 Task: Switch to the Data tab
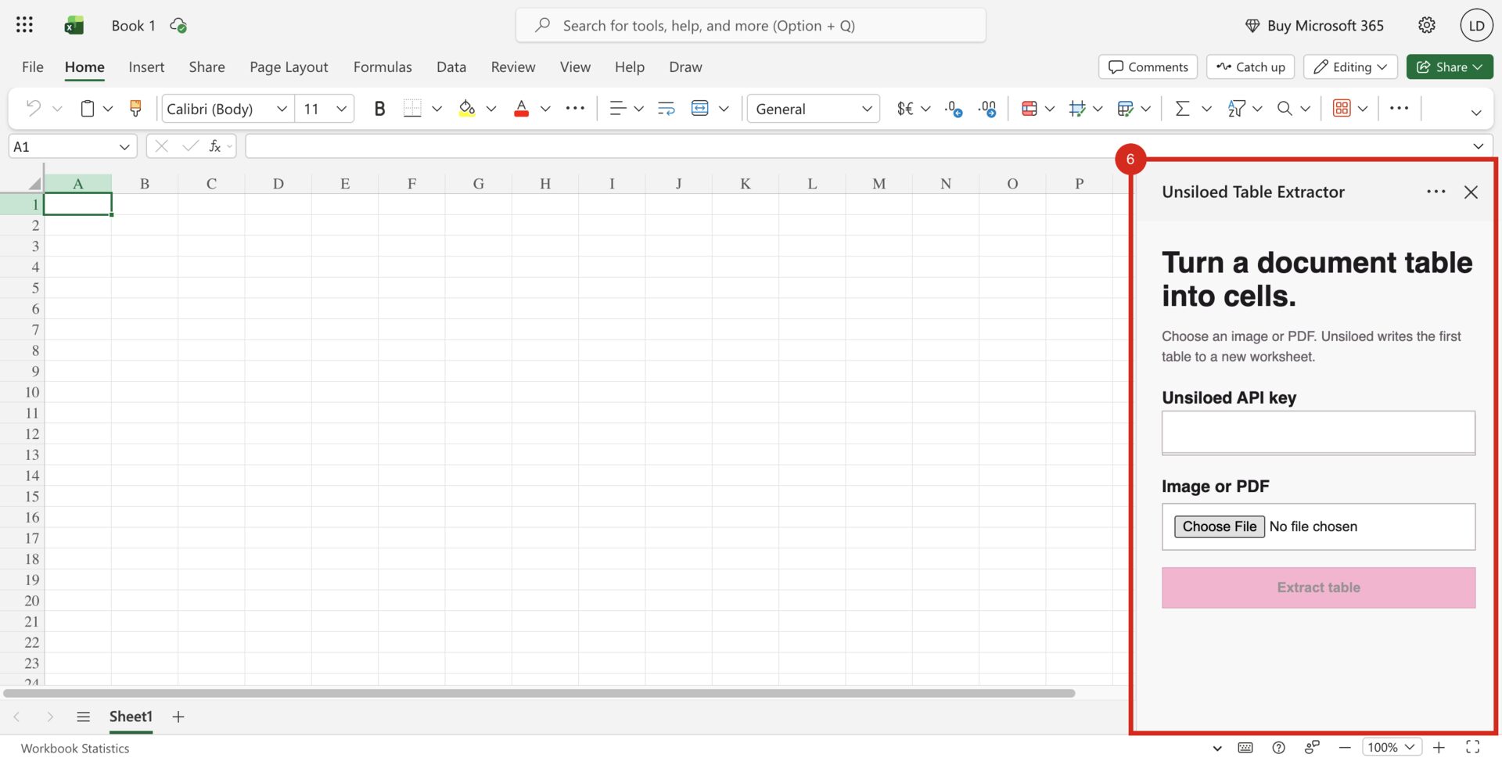451,67
